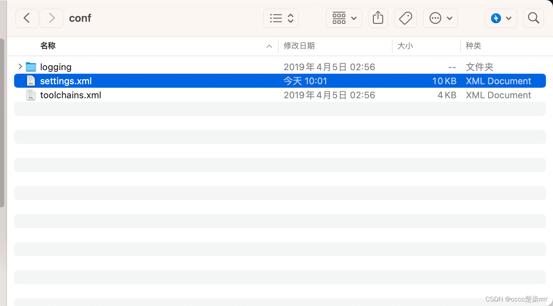
Task: Open the list view switcher
Action: pyautogui.click(x=281, y=18)
